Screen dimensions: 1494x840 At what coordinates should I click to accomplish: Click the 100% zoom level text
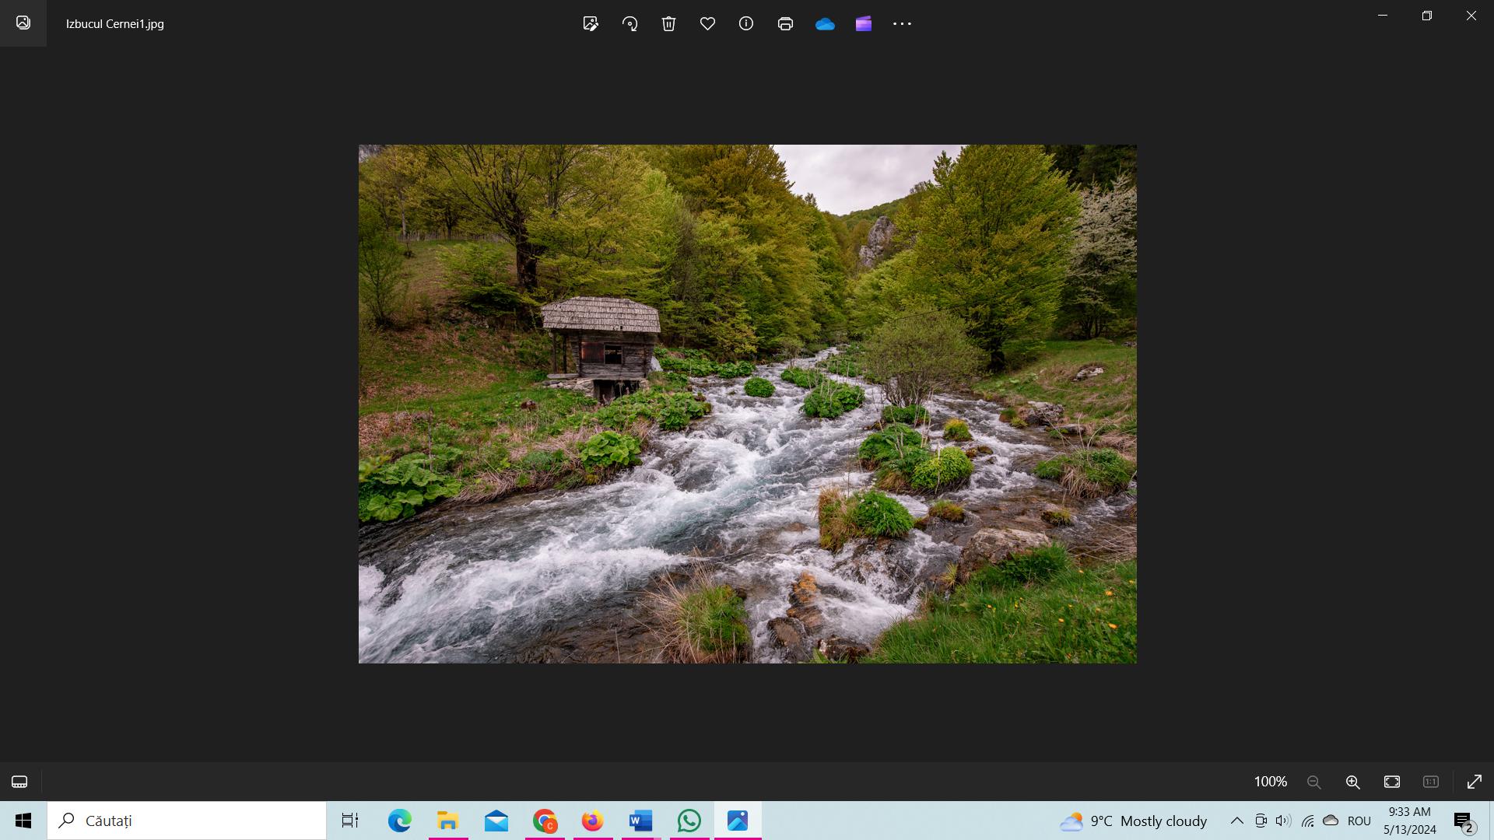pyautogui.click(x=1270, y=782)
